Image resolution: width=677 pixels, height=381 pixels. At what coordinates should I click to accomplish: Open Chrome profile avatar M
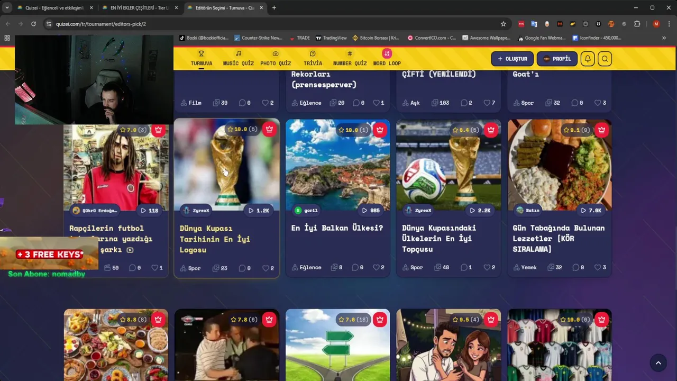tap(656, 24)
